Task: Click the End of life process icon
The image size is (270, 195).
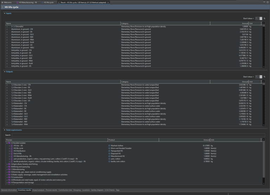Action: pos(12,153)
